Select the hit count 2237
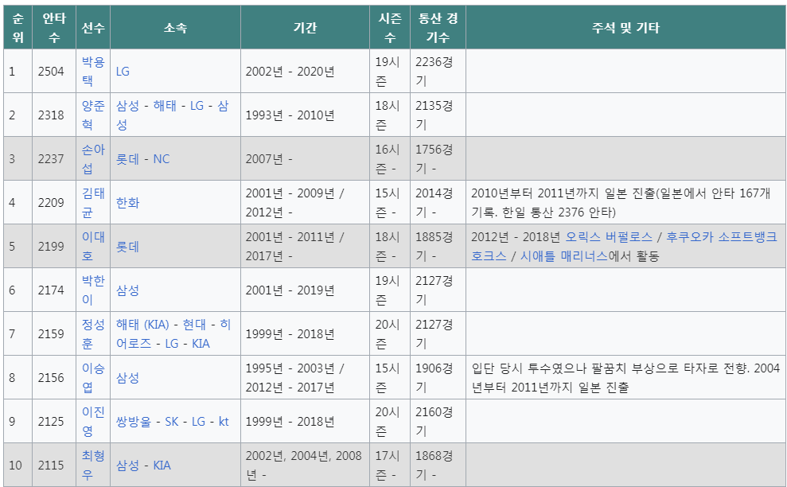 51,158
